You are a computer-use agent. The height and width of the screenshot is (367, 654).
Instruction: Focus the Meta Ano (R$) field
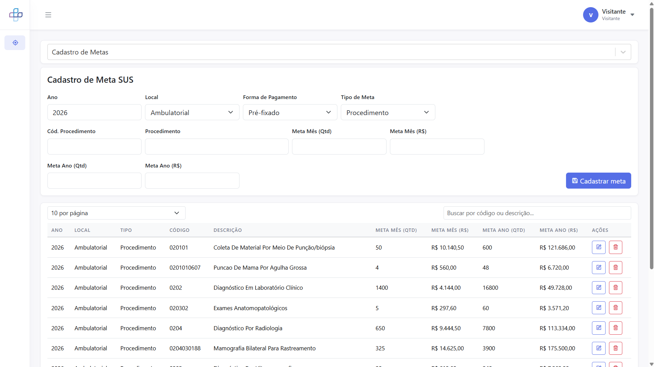[192, 181]
